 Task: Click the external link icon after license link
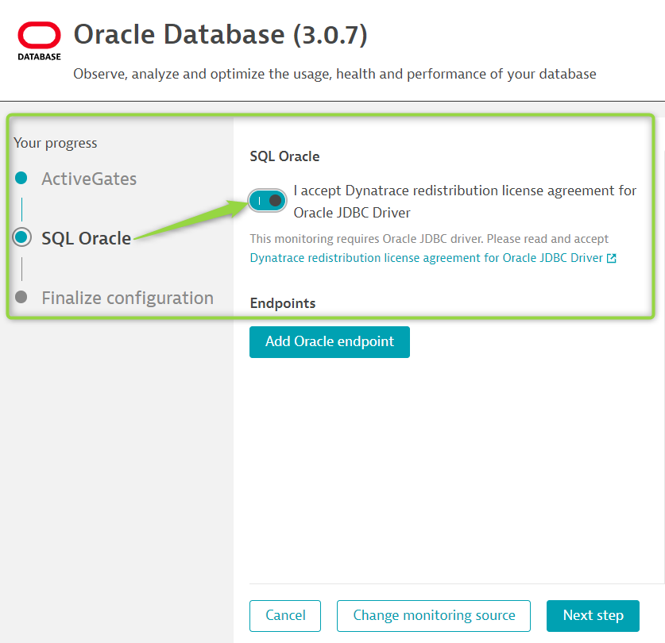tap(611, 258)
